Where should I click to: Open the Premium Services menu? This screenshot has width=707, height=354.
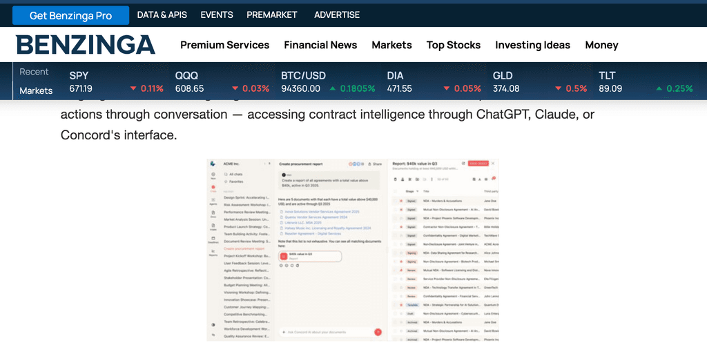(224, 45)
